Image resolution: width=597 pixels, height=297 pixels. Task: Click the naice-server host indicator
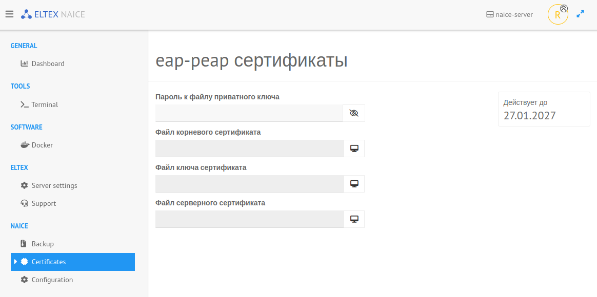tap(509, 14)
